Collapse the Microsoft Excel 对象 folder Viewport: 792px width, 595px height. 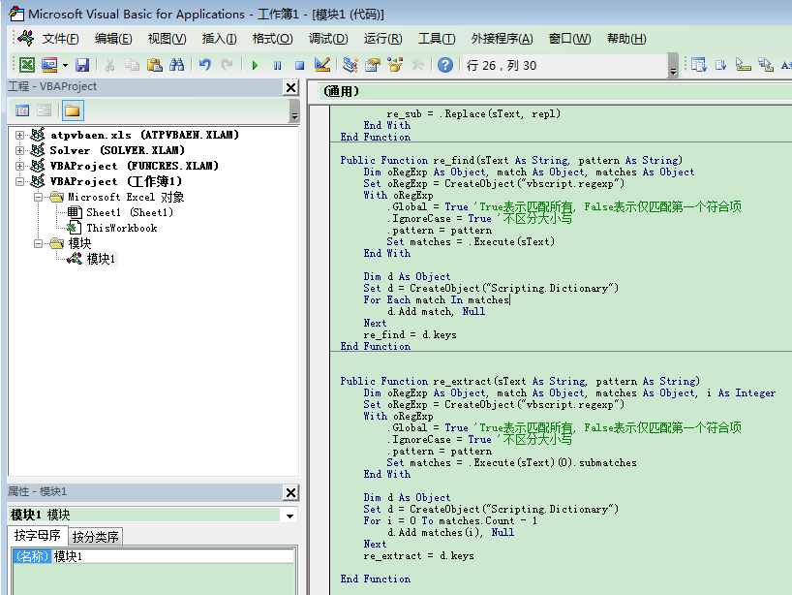pos(38,197)
